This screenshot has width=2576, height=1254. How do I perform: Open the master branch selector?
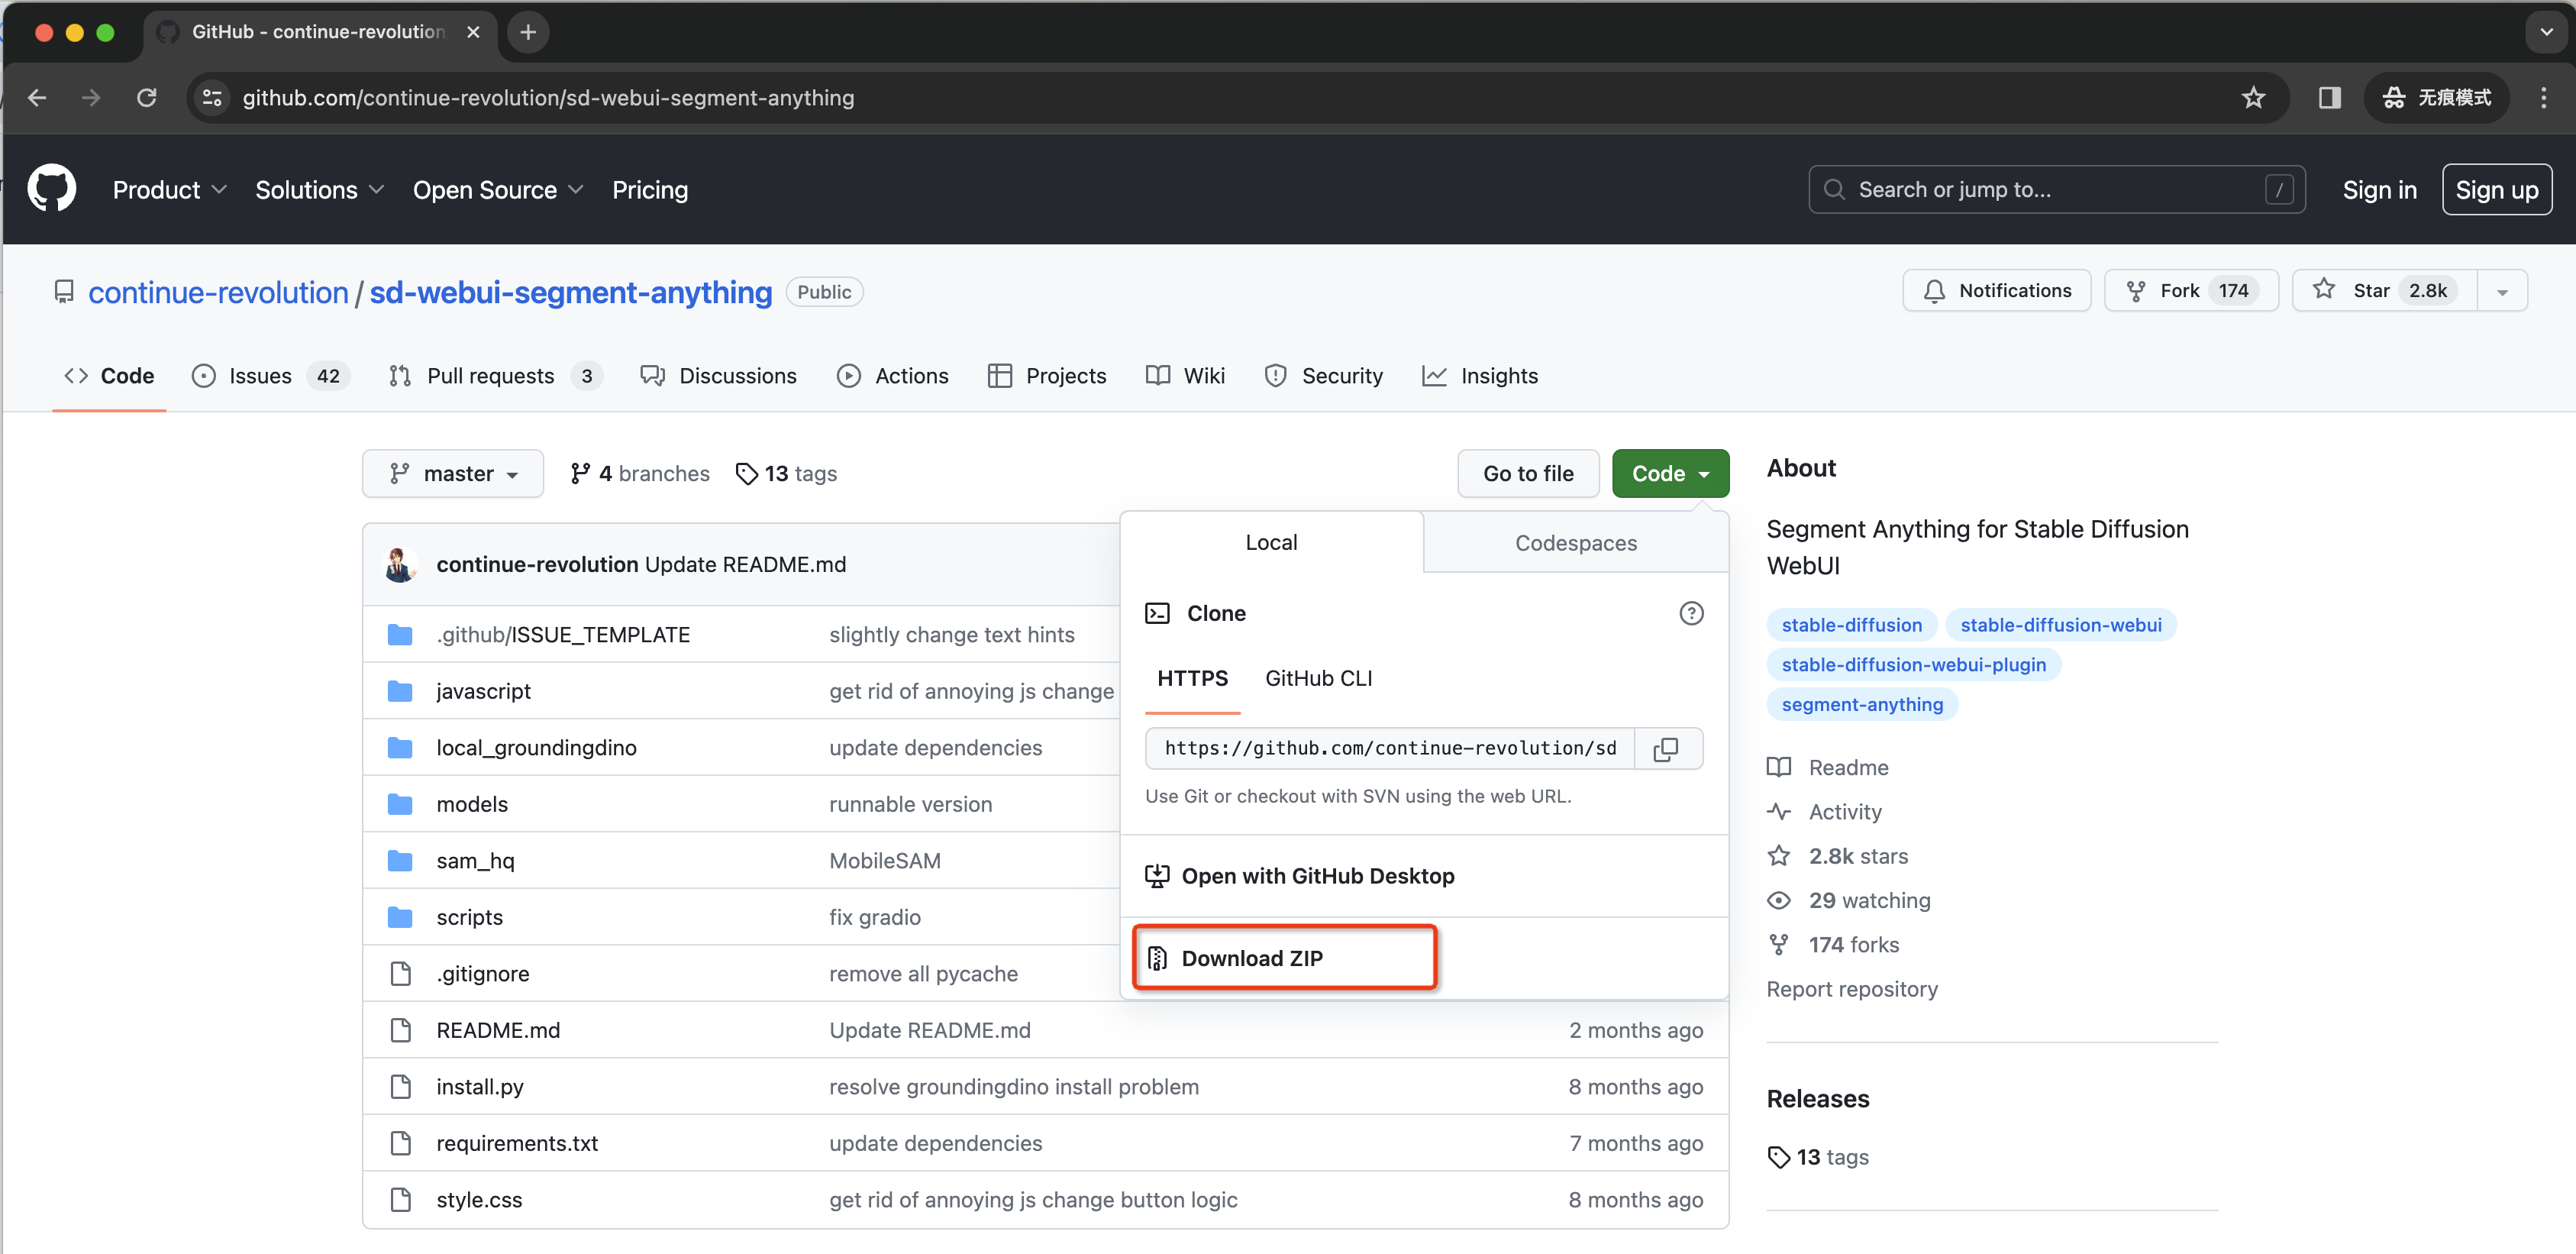453,474
